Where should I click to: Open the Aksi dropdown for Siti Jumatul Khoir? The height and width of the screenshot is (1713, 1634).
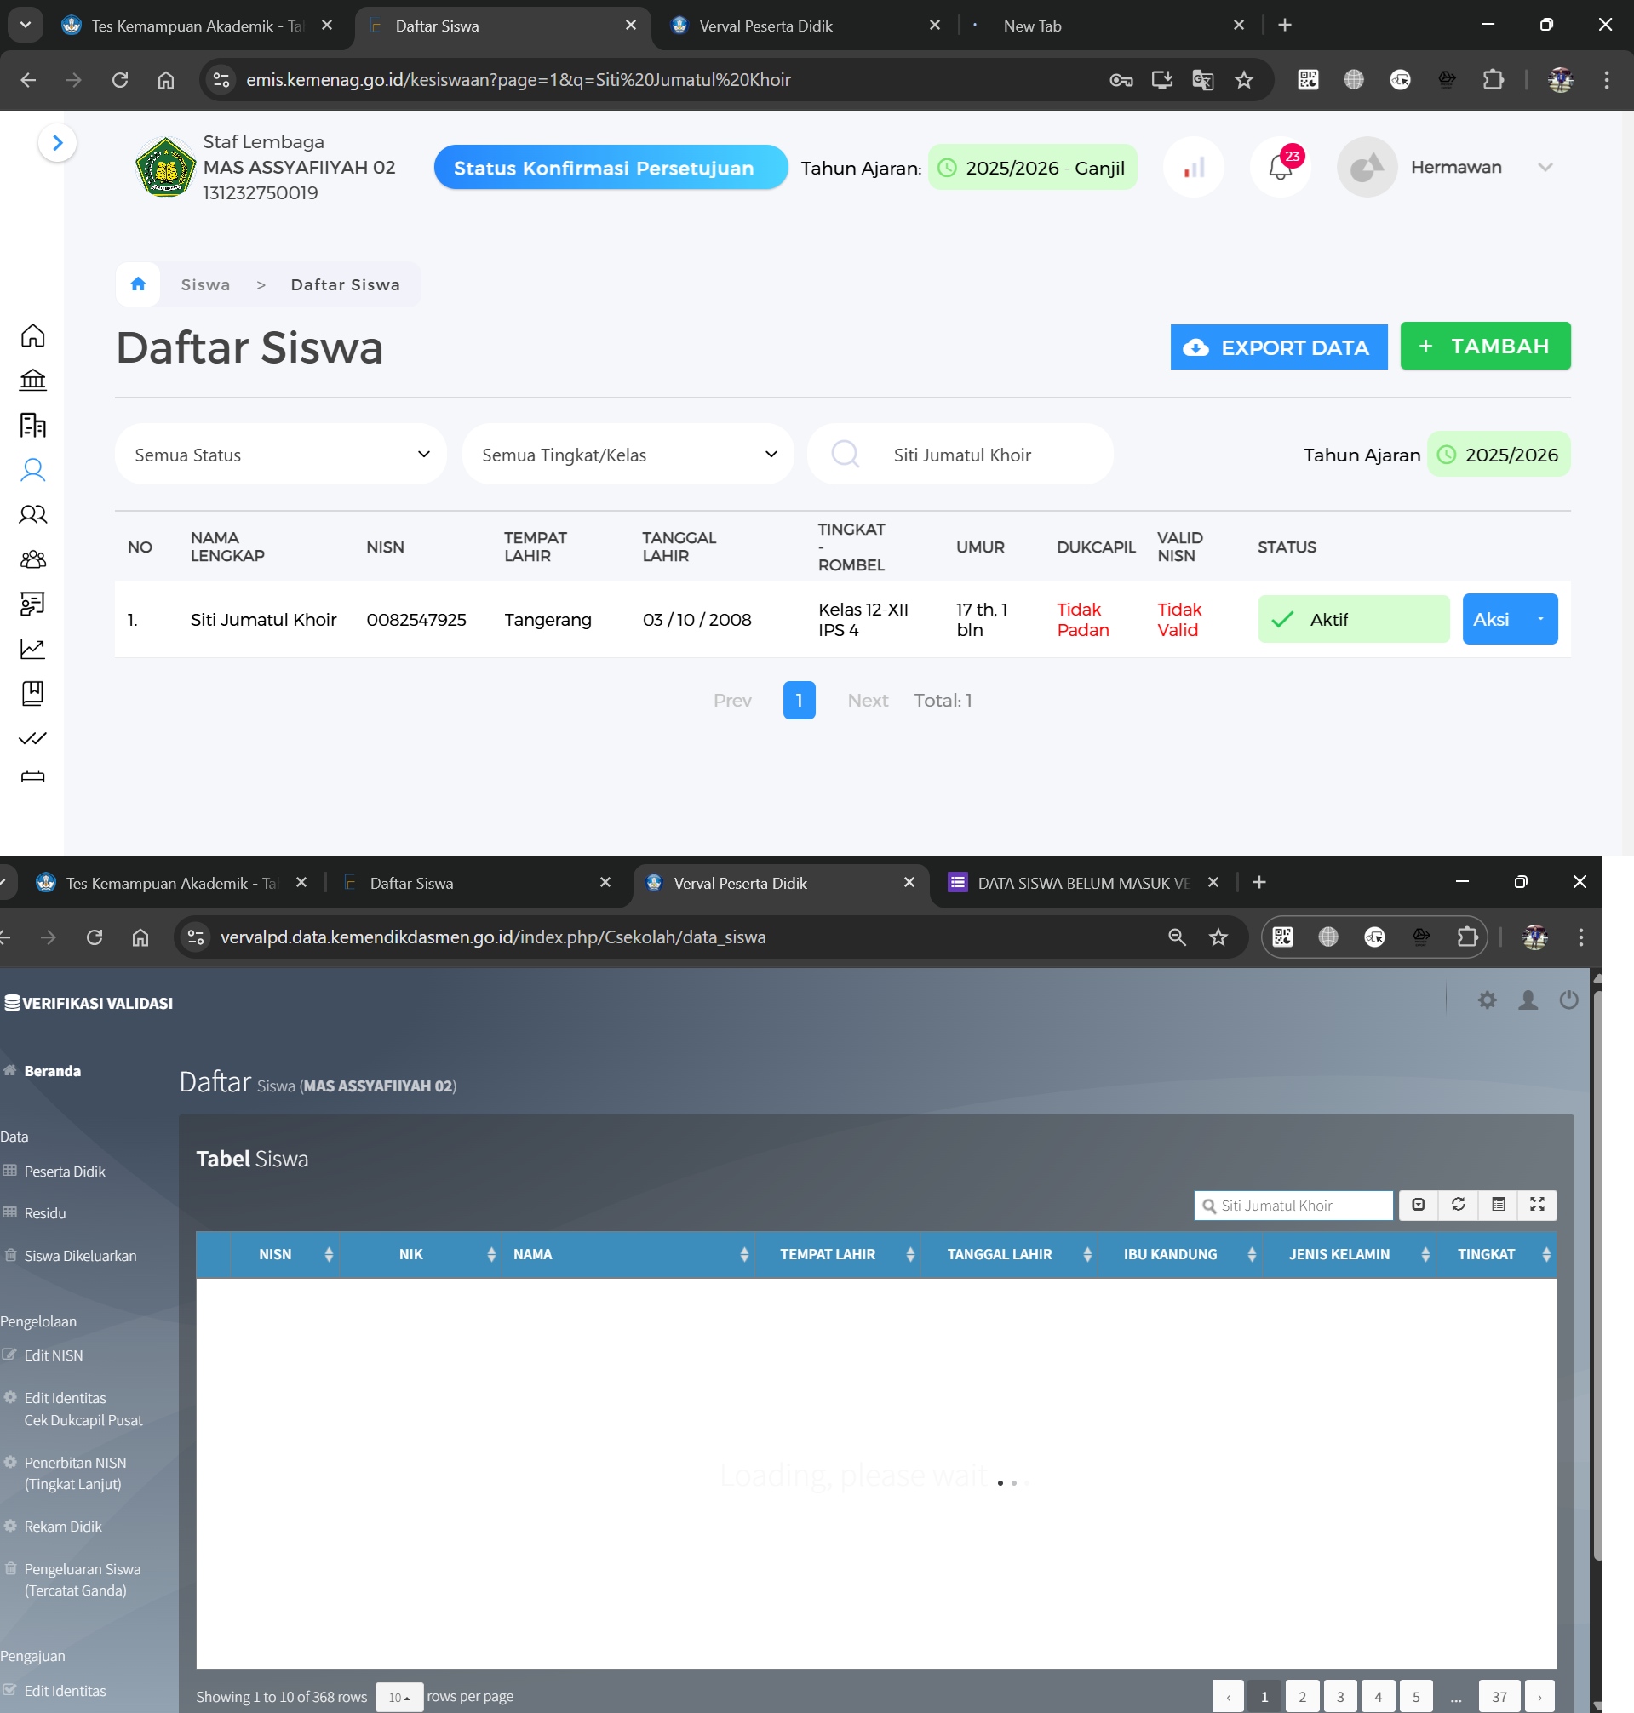coord(1510,619)
